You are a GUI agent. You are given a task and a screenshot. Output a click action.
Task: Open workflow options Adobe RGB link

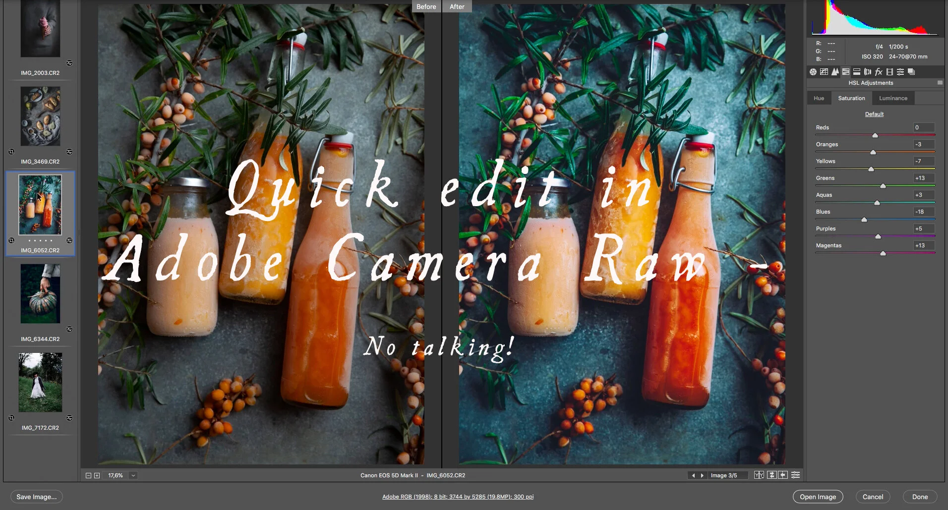pyautogui.click(x=458, y=497)
